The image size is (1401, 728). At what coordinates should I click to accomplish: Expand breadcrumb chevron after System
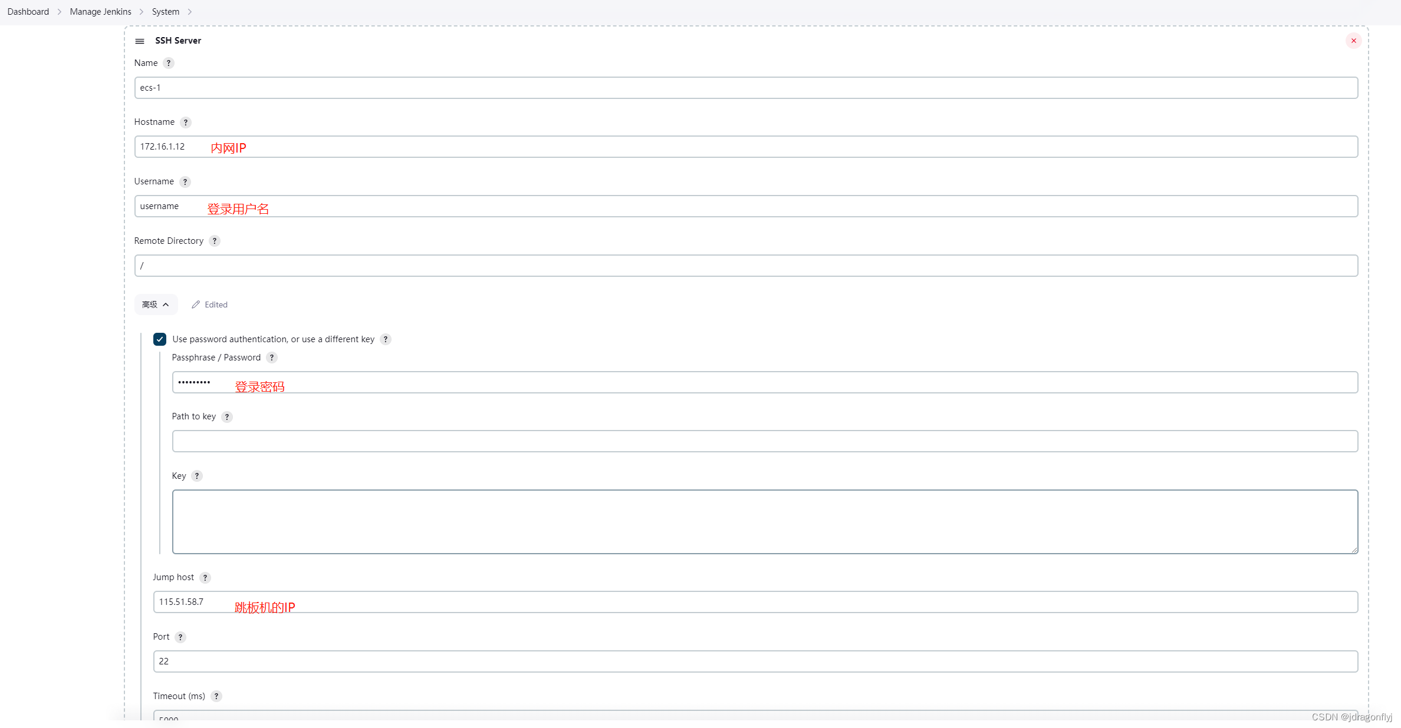tap(190, 12)
